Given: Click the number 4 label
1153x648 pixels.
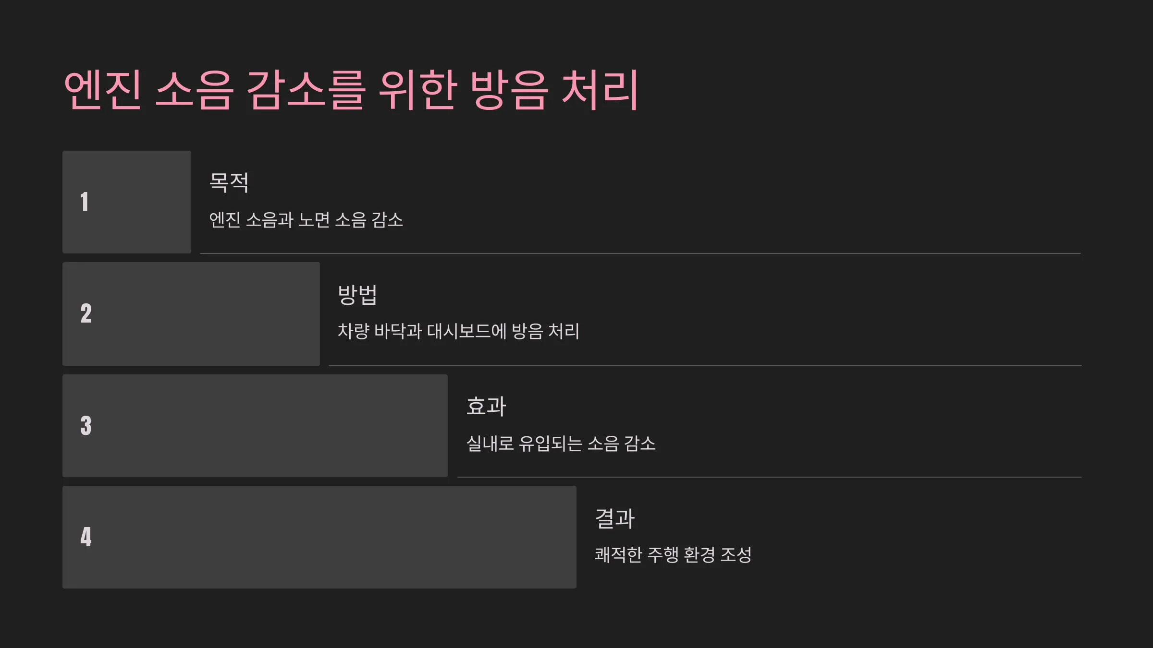Looking at the screenshot, I should [86, 537].
